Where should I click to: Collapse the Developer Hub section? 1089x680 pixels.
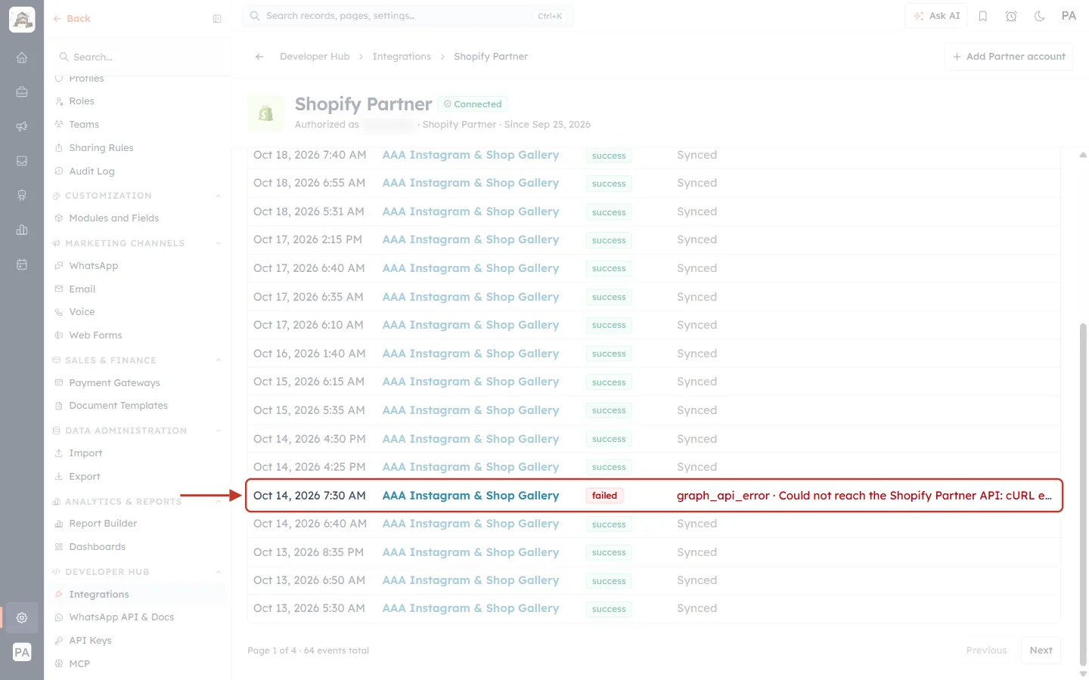pos(219,573)
